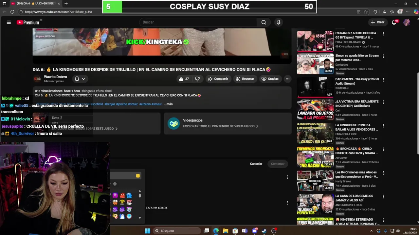Toggle the subscription notification bell dropdown
419x235 pixels.
[80, 79]
